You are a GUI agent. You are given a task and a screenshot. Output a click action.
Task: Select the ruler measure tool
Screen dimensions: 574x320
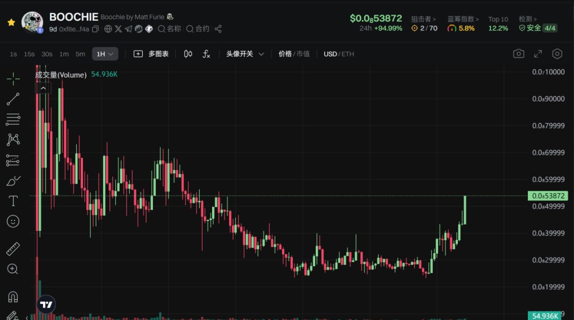[13, 249]
